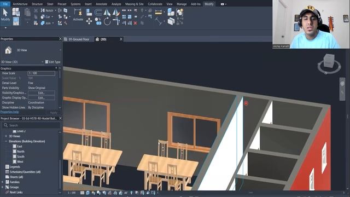Expand the Groups tree node
Image resolution: width=350 pixels, height=197 pixels.
(x=2, y=187)
